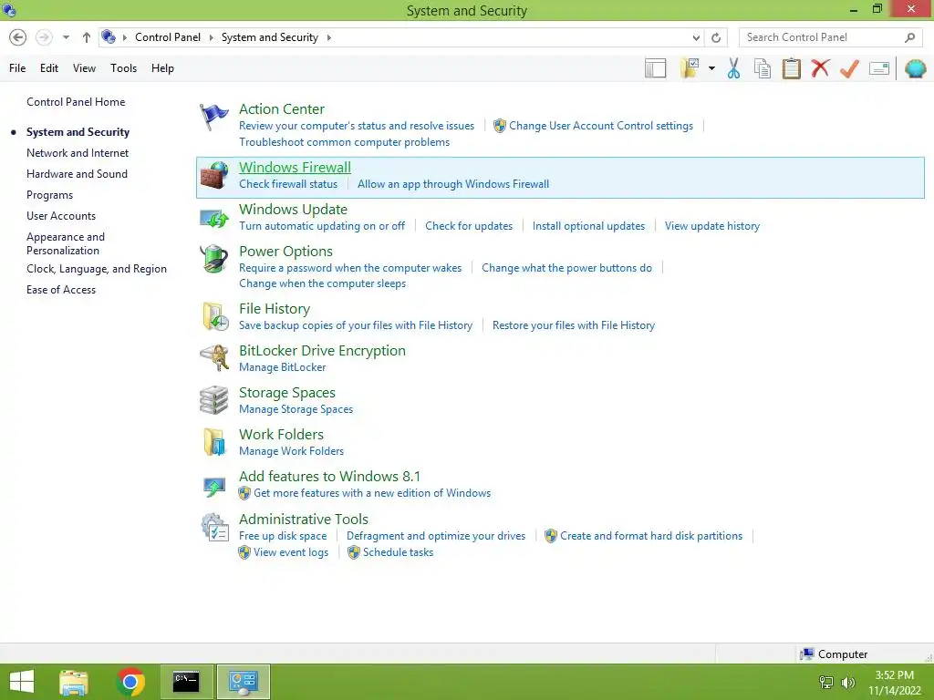Click the Administrative Tools gear icon
This screenshot has height=700, width=934.
214,528
